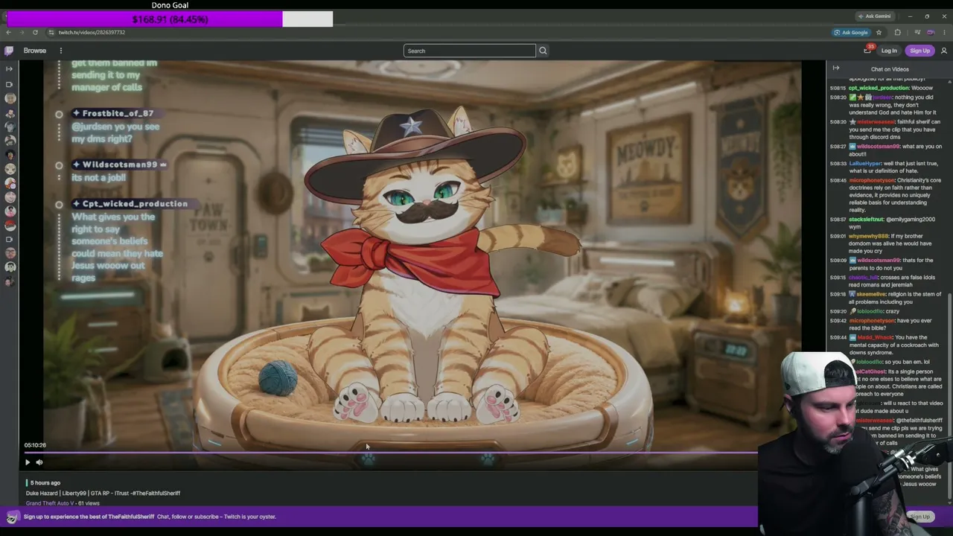Jump to chat timestamp 5:09:09
The height and width of the screenshot is (536, 953).
(838, 261)
